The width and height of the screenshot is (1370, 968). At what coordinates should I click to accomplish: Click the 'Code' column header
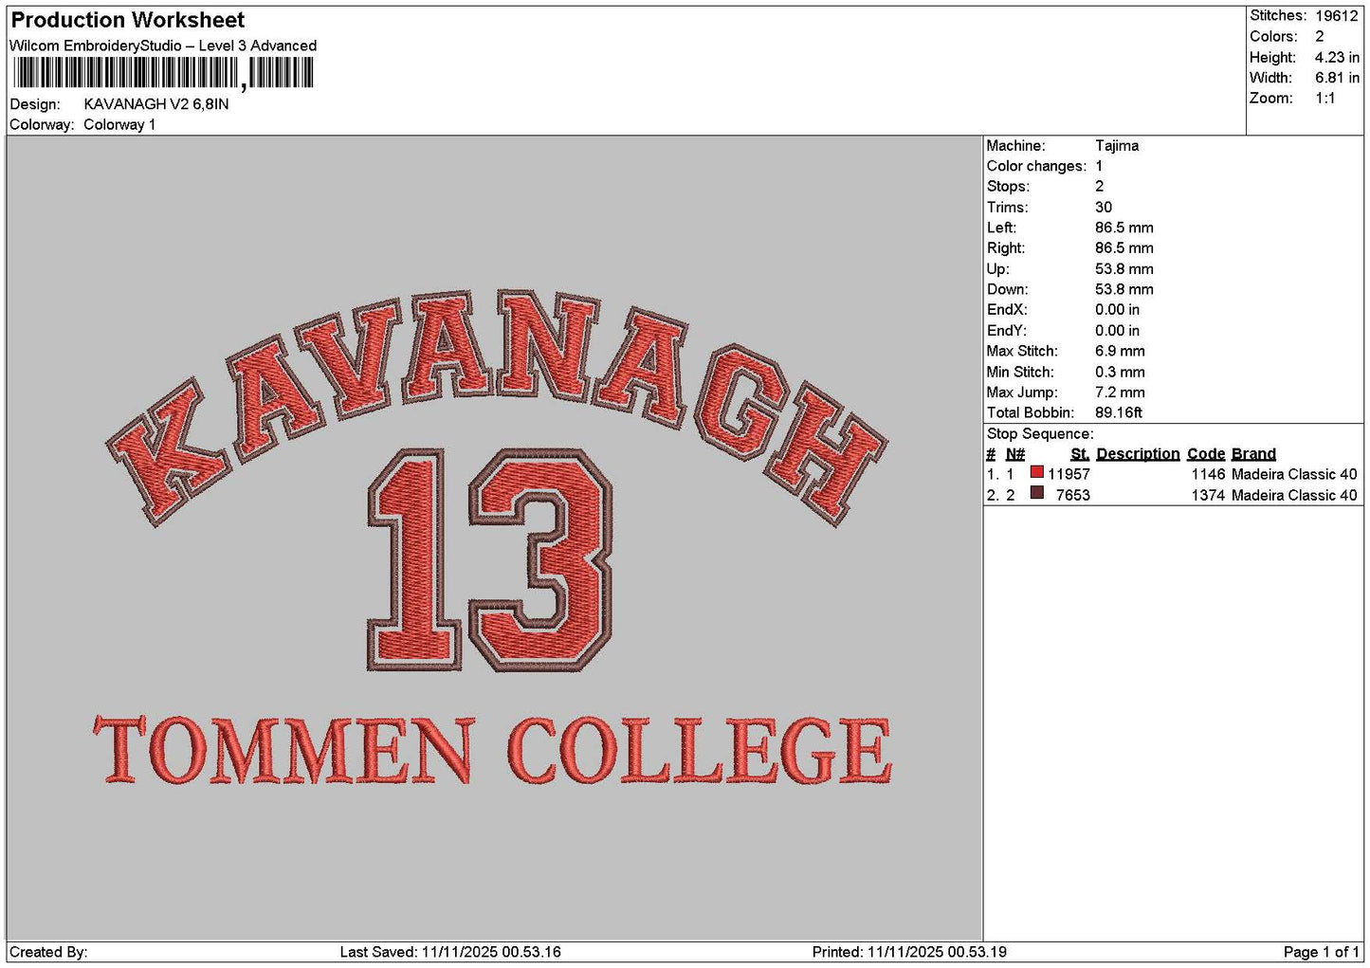[1206, 454]
